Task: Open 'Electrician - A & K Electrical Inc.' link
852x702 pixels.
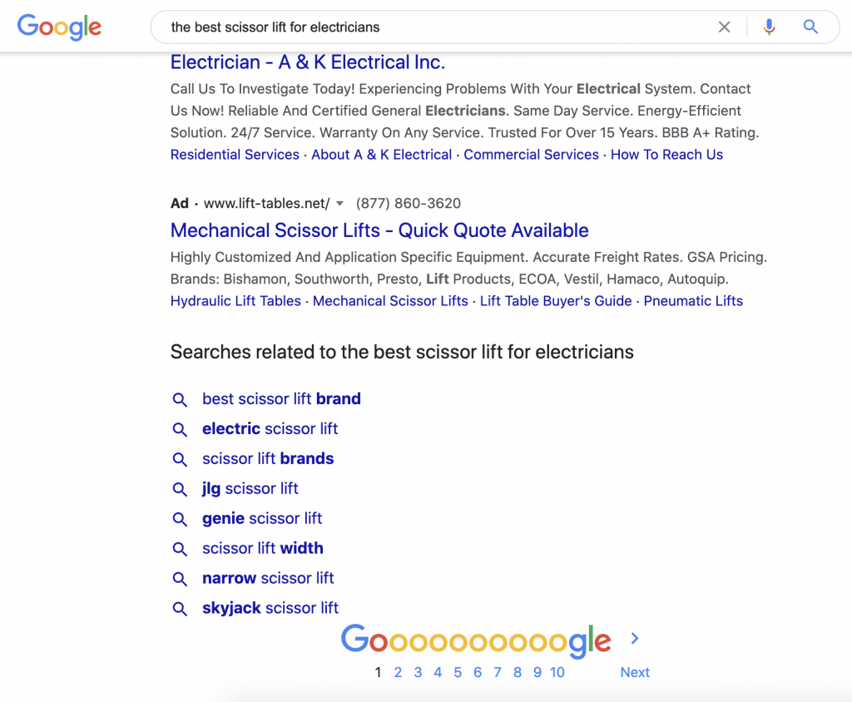Action: tap(308, 62)
